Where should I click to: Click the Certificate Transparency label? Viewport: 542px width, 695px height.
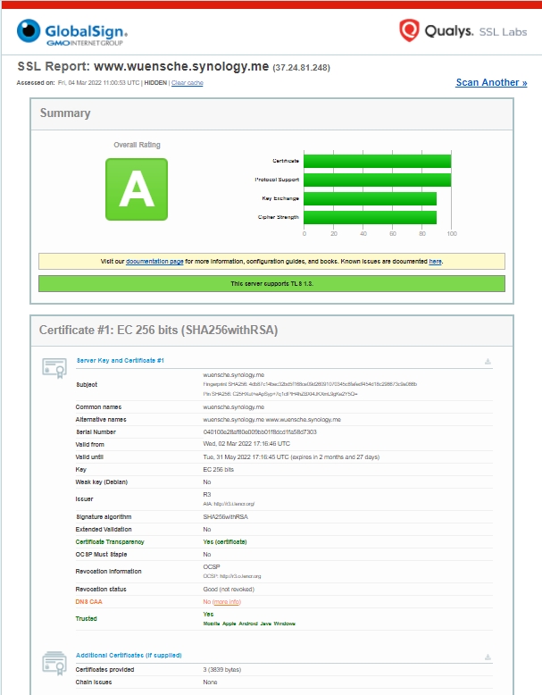110,541
